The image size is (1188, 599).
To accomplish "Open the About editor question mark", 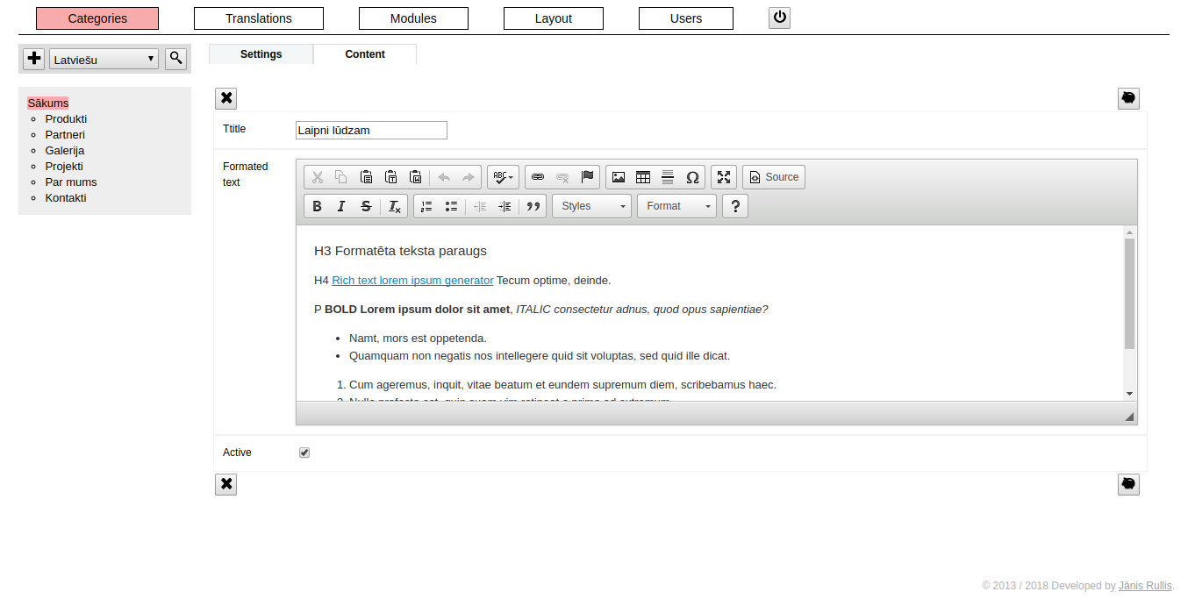I will pyautogui.click(x=735, y=206).
